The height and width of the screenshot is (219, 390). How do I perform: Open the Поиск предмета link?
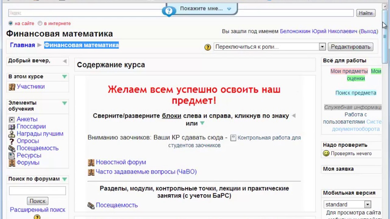356,93
